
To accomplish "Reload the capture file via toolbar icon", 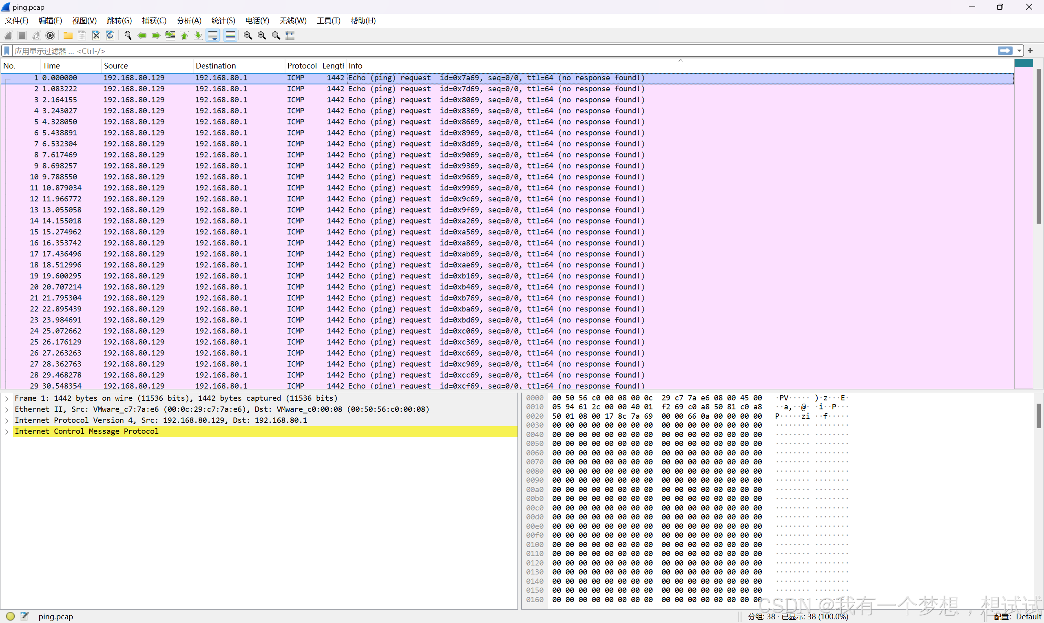I will pyautogui.click(x=110, y=36).
